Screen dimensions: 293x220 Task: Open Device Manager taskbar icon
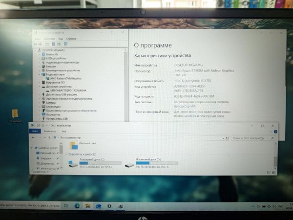(121, 206)
